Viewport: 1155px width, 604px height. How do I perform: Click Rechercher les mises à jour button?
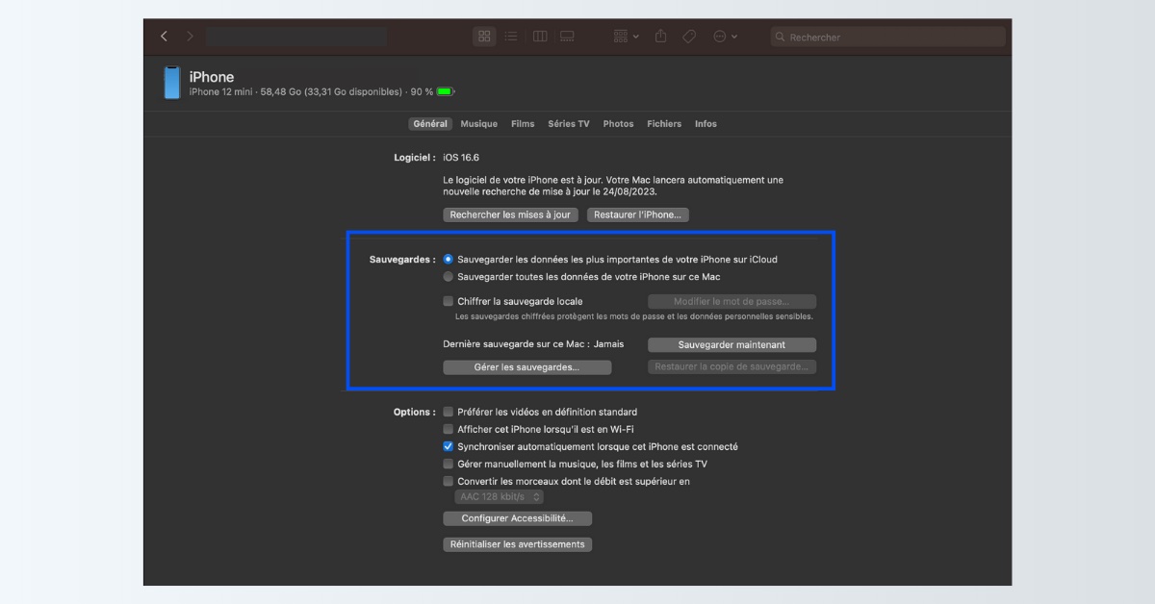click(510, 215)
